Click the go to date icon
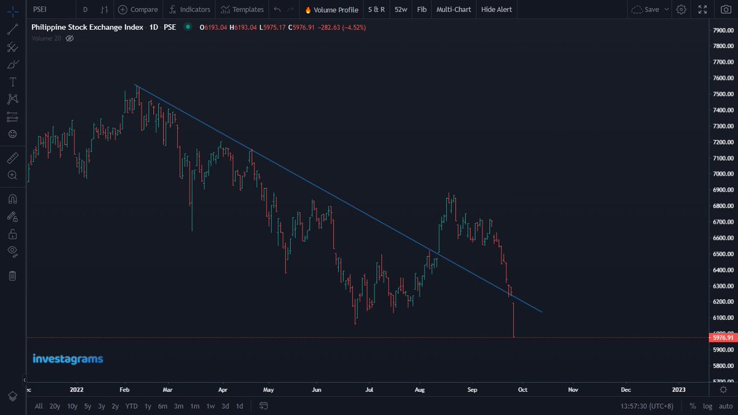738x415 pixels. (263, 406)
